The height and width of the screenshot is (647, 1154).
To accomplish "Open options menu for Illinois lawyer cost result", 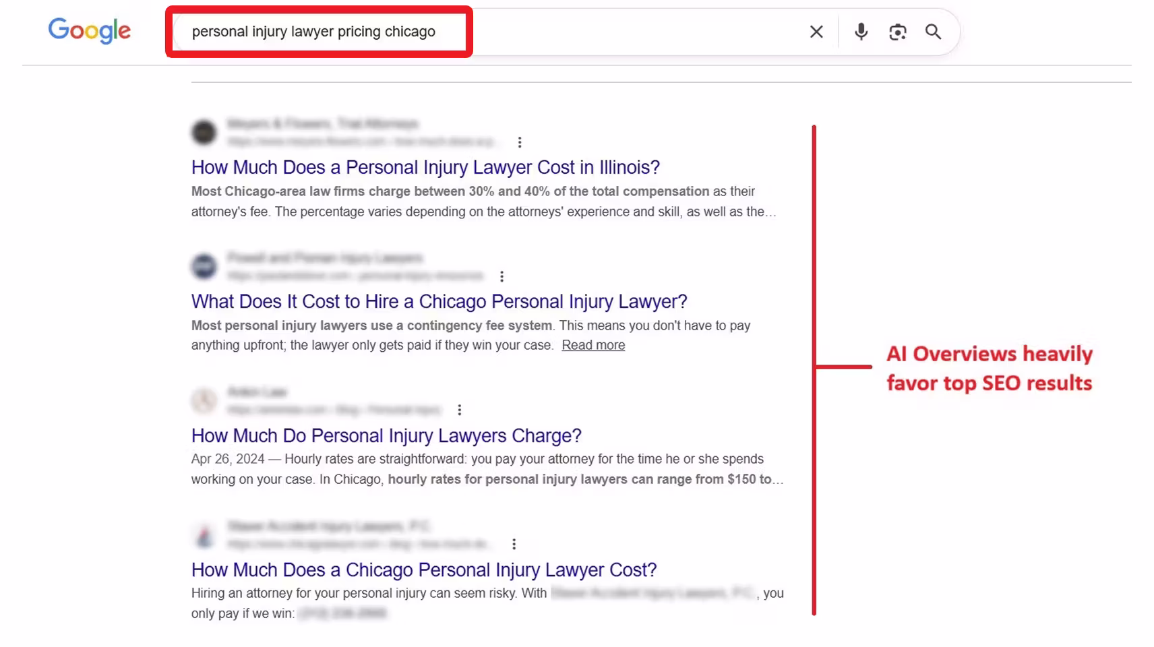I will (x=519, y=142).
